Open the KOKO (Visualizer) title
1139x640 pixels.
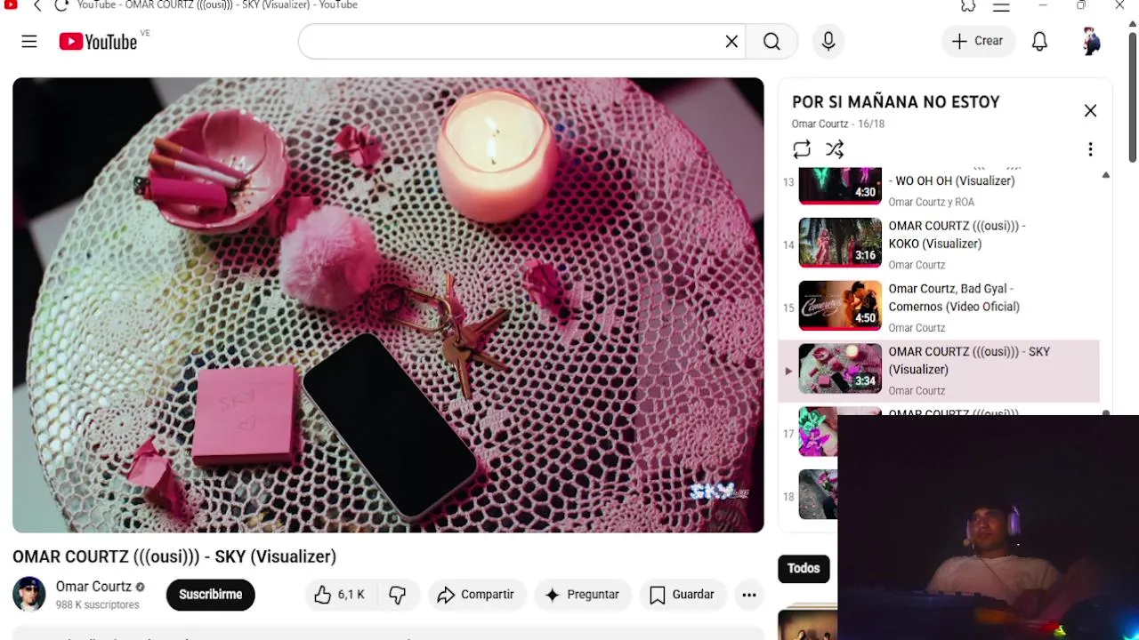[957, 235]
